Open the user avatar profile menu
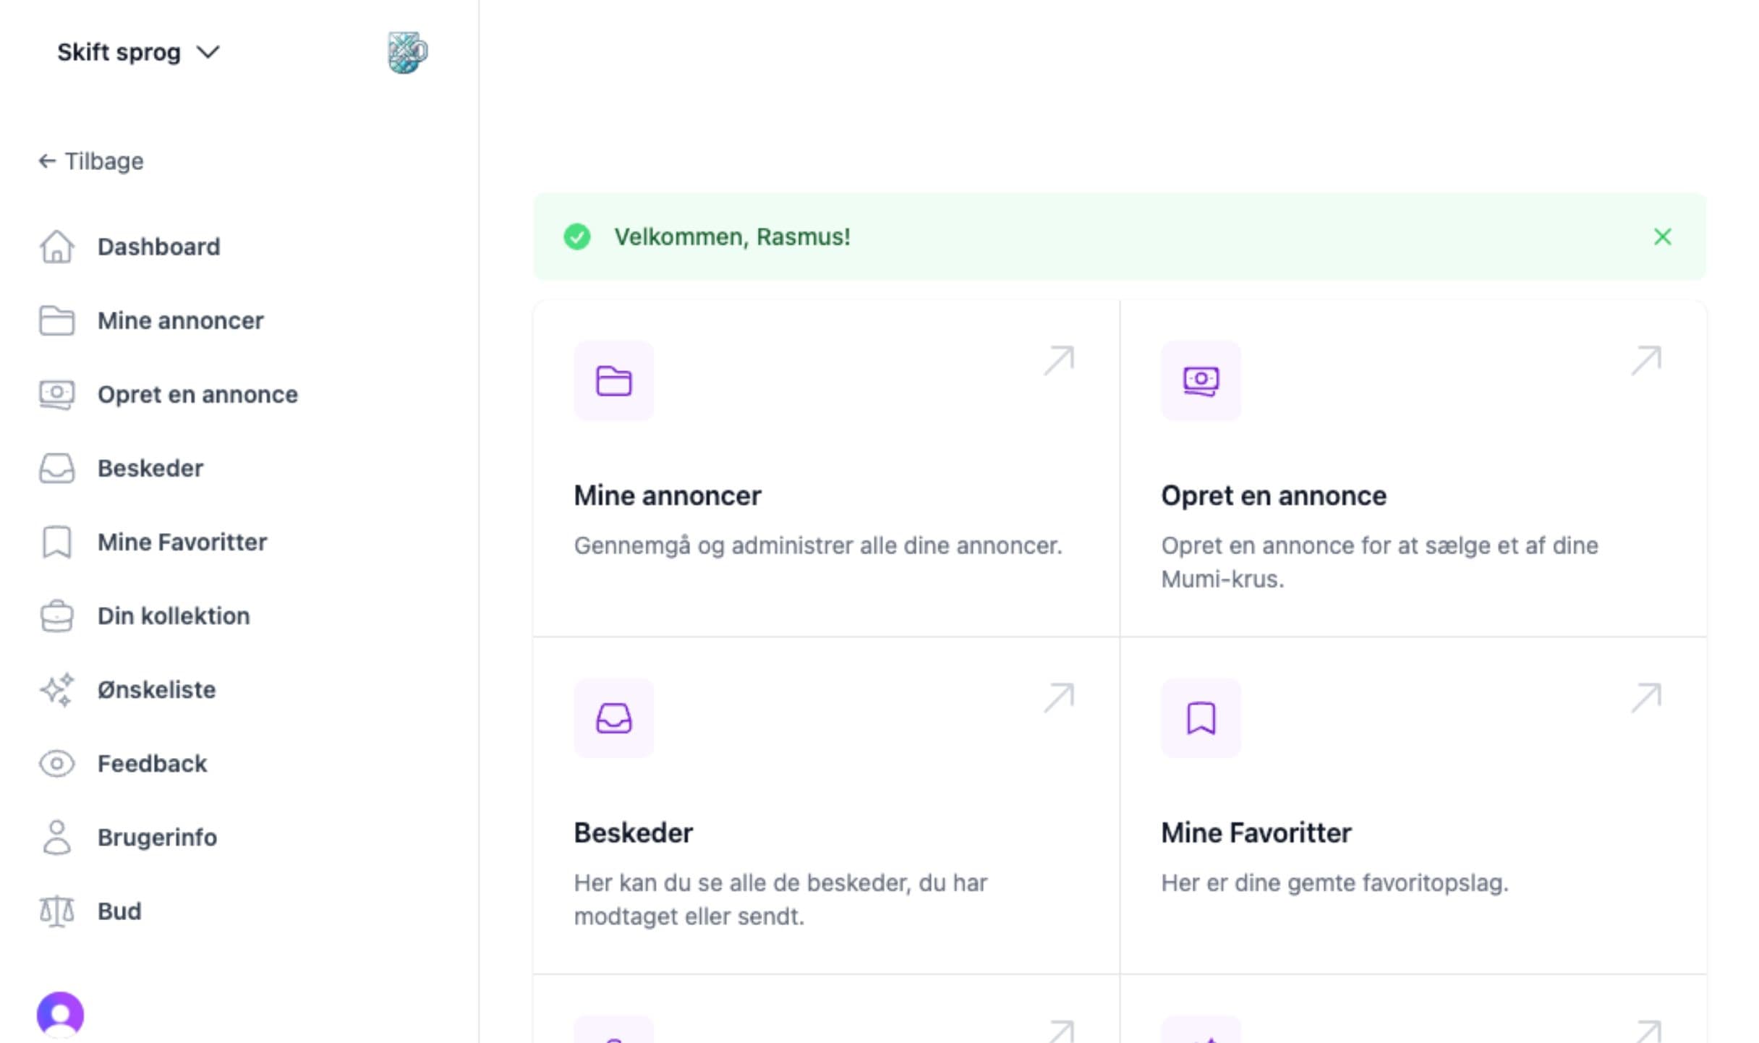Screen dimensions: 1759x1043 pos(60,1014)
